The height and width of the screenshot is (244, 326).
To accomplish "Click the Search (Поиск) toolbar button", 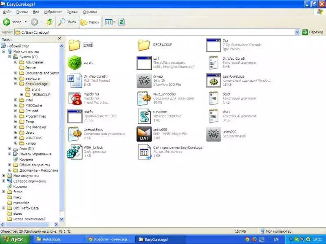I will [x=67, y=22].
